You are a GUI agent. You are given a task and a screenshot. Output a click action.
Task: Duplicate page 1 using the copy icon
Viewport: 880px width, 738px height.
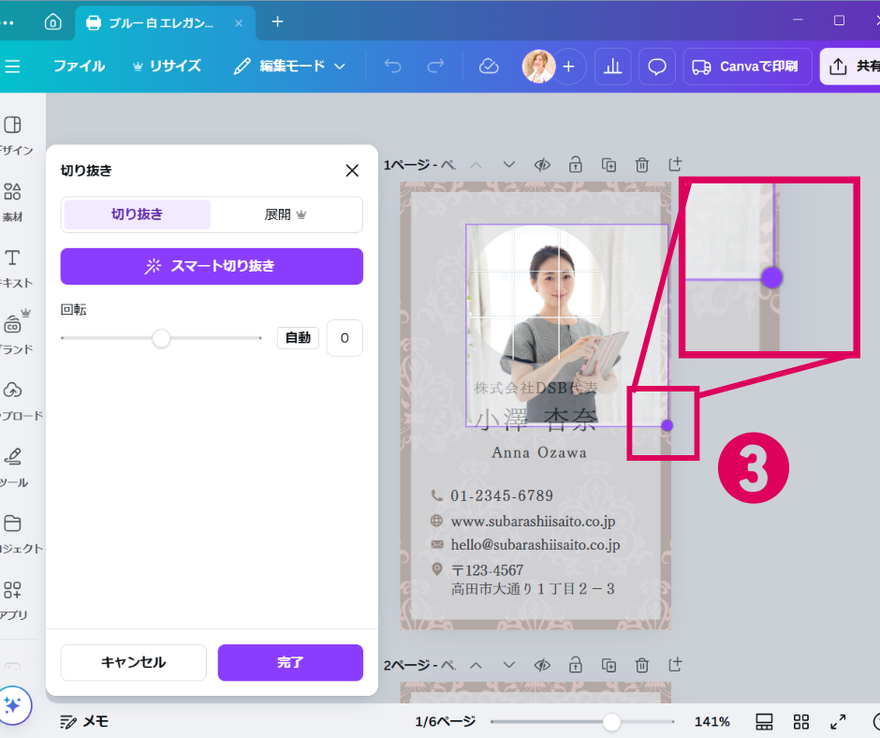(609, 165)
